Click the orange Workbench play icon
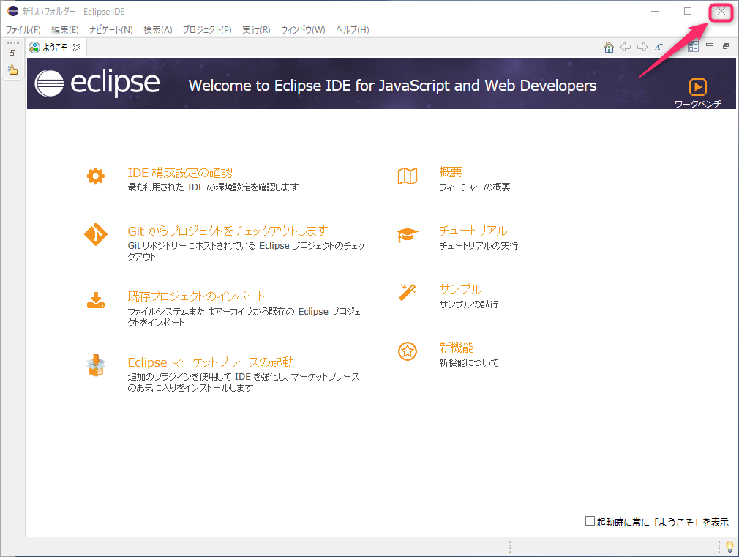 pyautogui.click(x=697, y=87)
